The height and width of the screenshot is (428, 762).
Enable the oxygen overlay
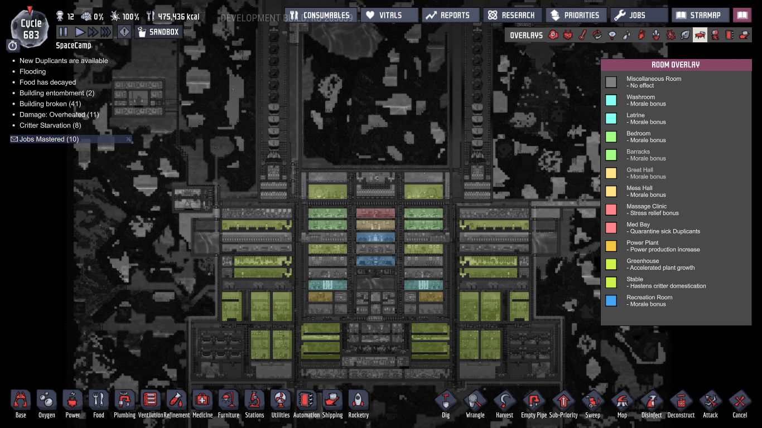(x=553, y=35)
